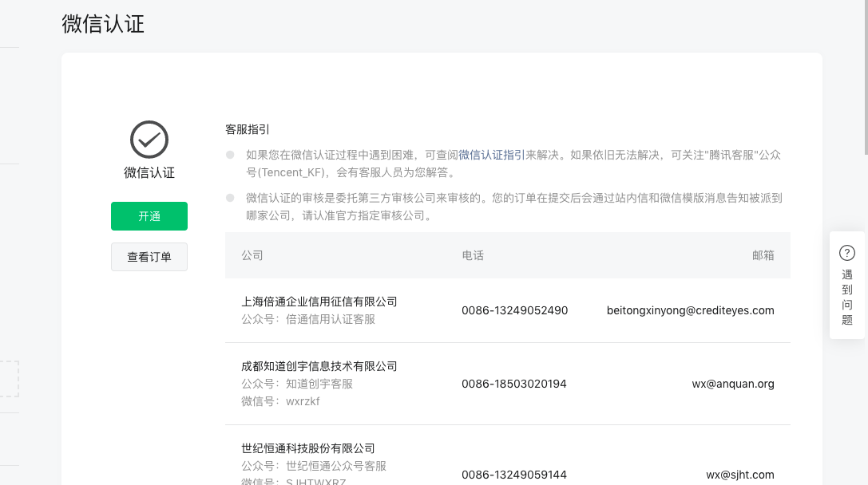Select email wx@sjht.com

click(740, 475)
